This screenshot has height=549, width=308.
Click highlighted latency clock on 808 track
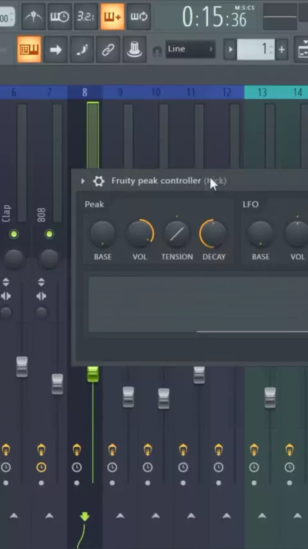coord(41,467)
